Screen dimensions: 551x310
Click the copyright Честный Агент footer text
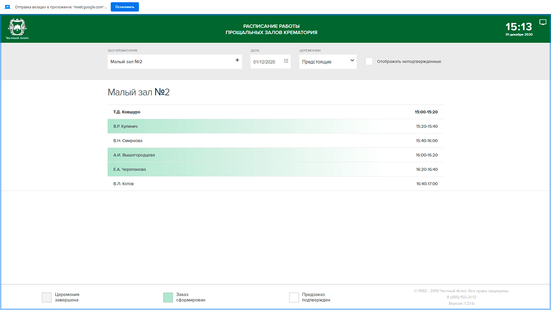pos(461,291)
